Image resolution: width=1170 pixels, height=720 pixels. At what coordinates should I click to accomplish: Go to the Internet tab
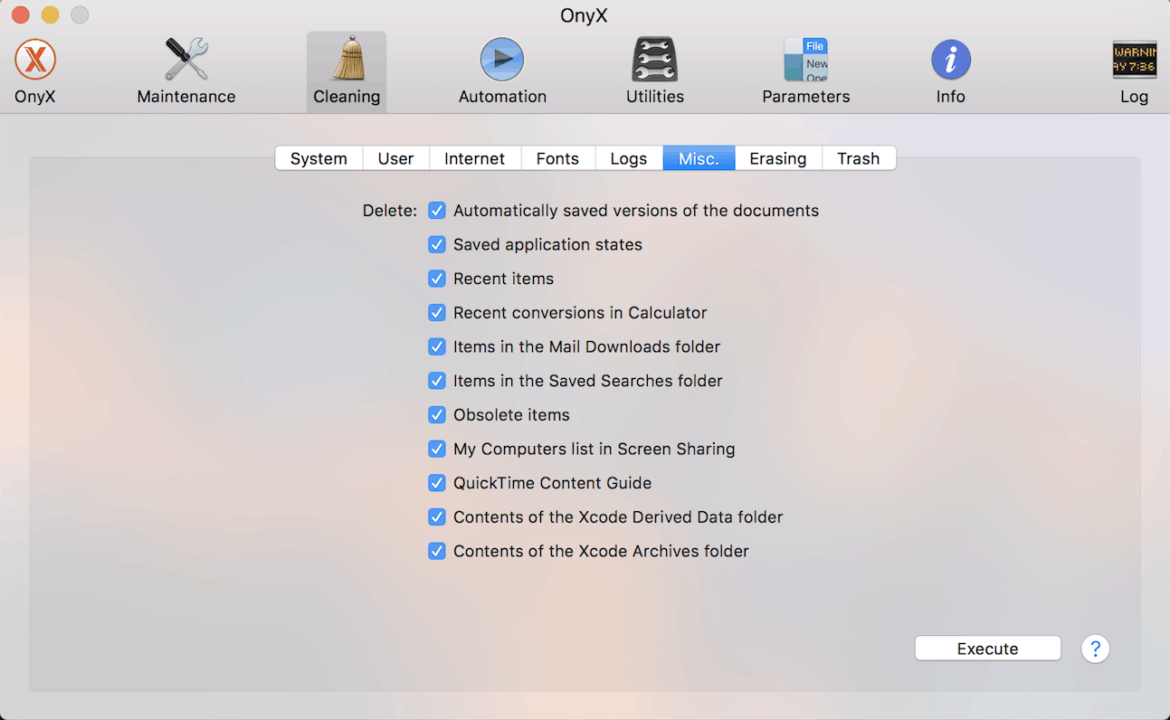(x=474, y=158)
